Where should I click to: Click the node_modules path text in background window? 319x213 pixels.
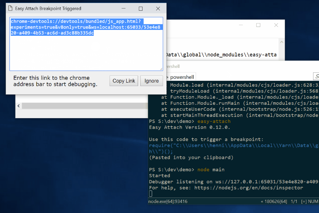[x=222, y=55]
